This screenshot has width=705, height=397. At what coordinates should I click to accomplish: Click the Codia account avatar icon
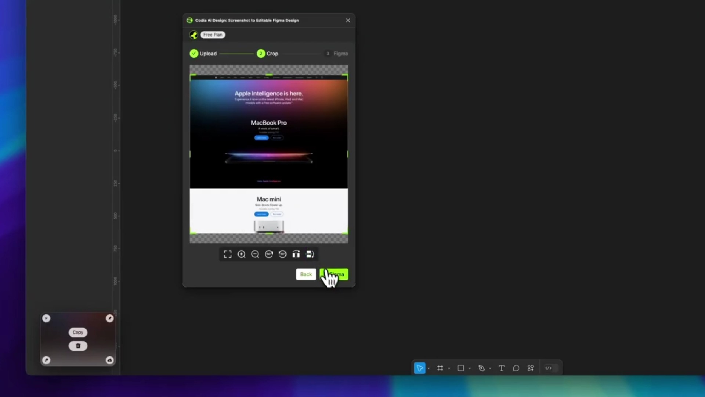[x=194, y=35]
